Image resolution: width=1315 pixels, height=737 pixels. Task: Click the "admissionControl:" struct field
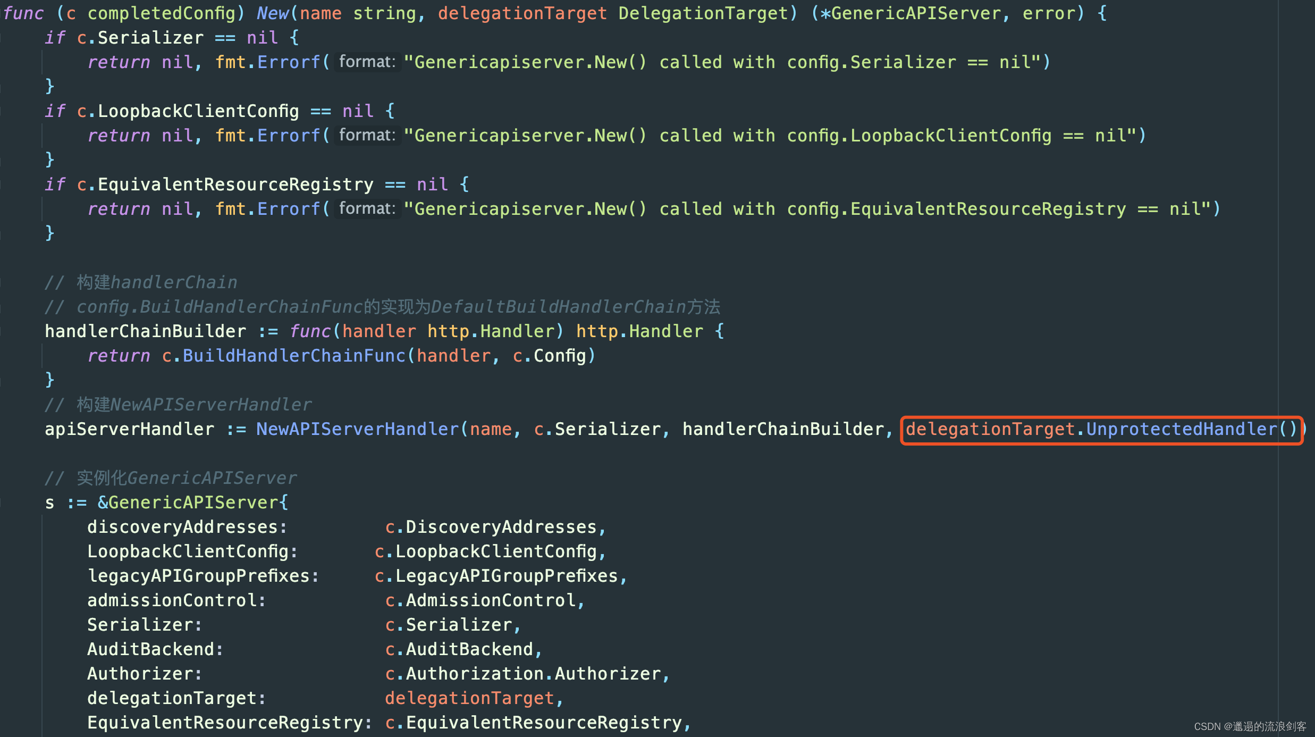[x=176, y=600]
